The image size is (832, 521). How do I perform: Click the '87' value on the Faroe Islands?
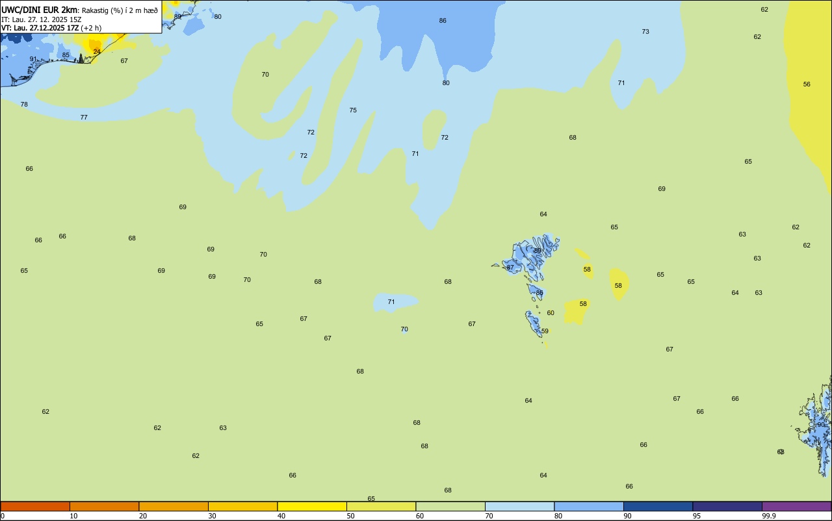[x=510, y=267]
